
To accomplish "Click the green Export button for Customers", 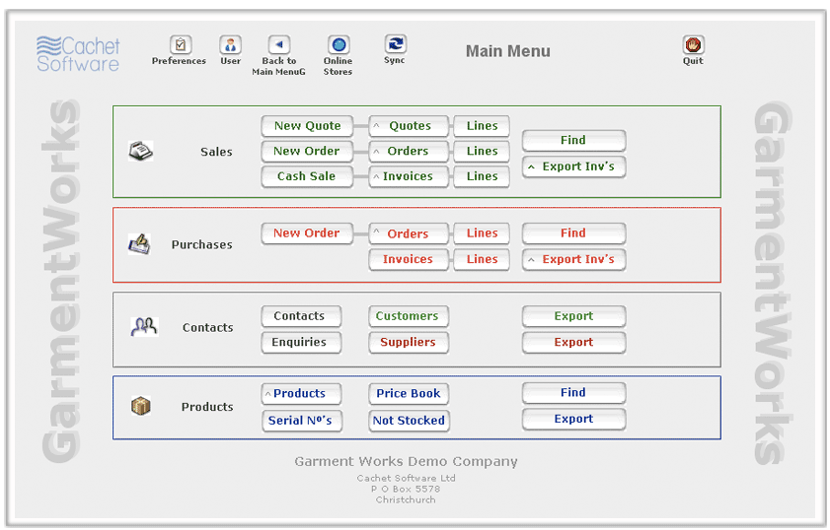I will point(573,316).
